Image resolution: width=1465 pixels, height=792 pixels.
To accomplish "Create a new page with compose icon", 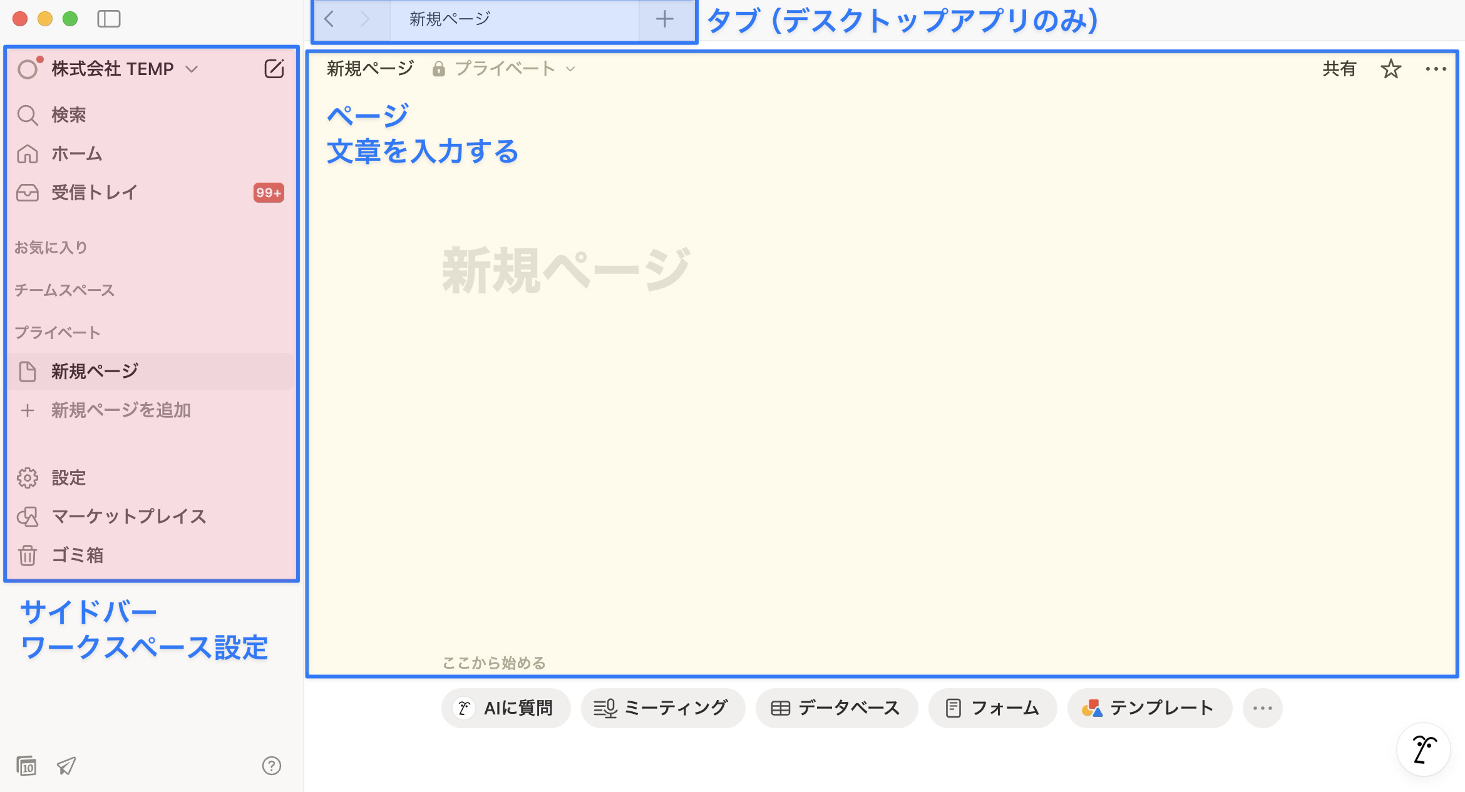I will tap(274, 69).
